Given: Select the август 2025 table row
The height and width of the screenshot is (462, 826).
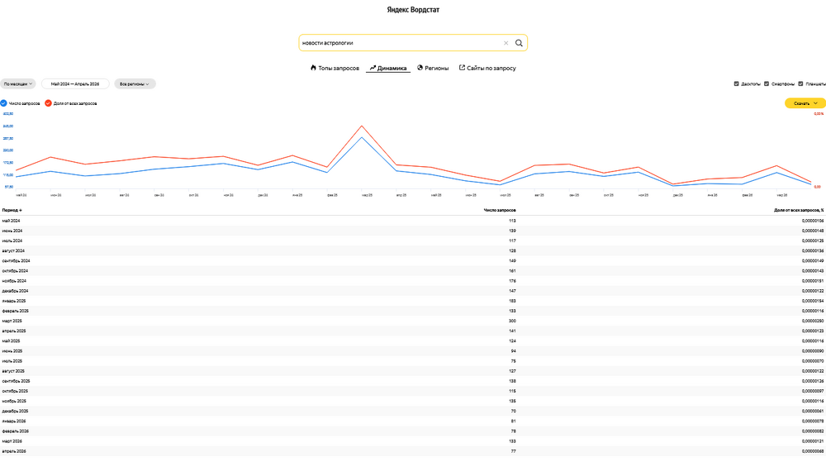Looking at the screenshot, I should 413,371.
